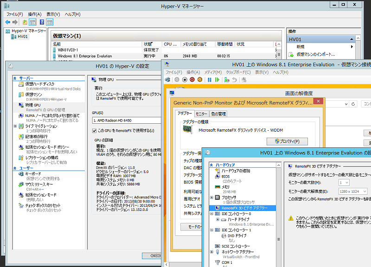Select BIOS in VM hardware tree
The image size is (371, 267).
[x=225, y=177]
